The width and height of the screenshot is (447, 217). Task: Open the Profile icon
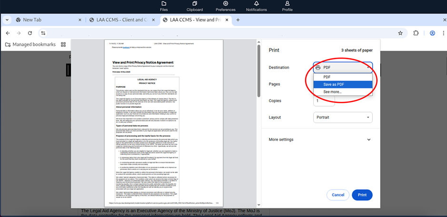tap(287, 6)
